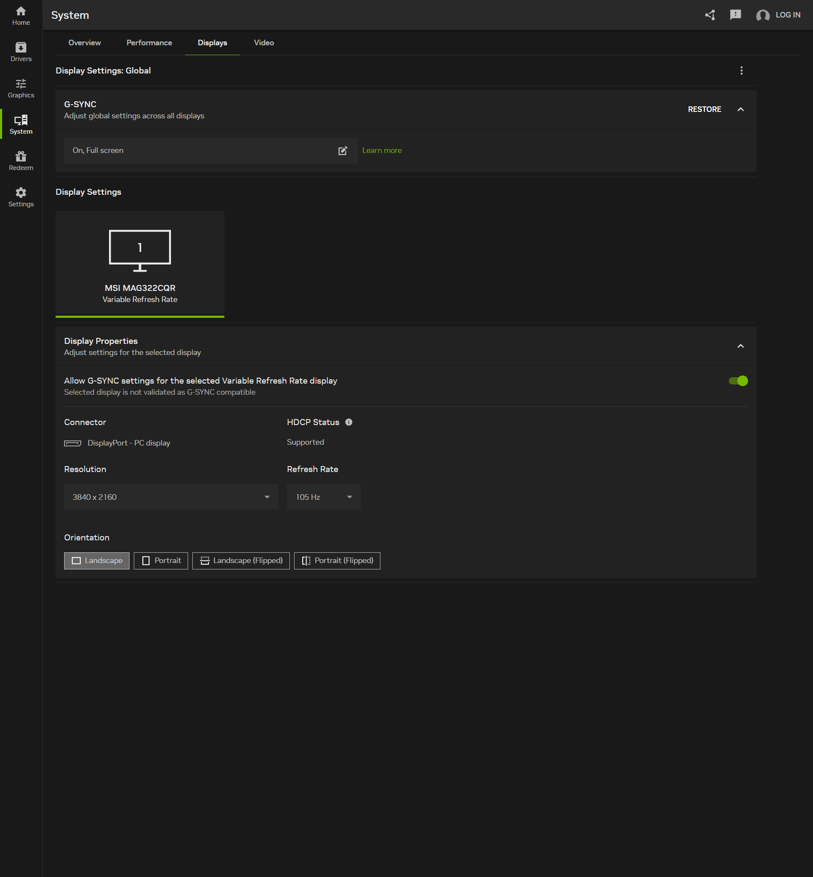Screen dimensions: 813x877
Task: Collapse the Display Properties section
Action: pos(740,346)
